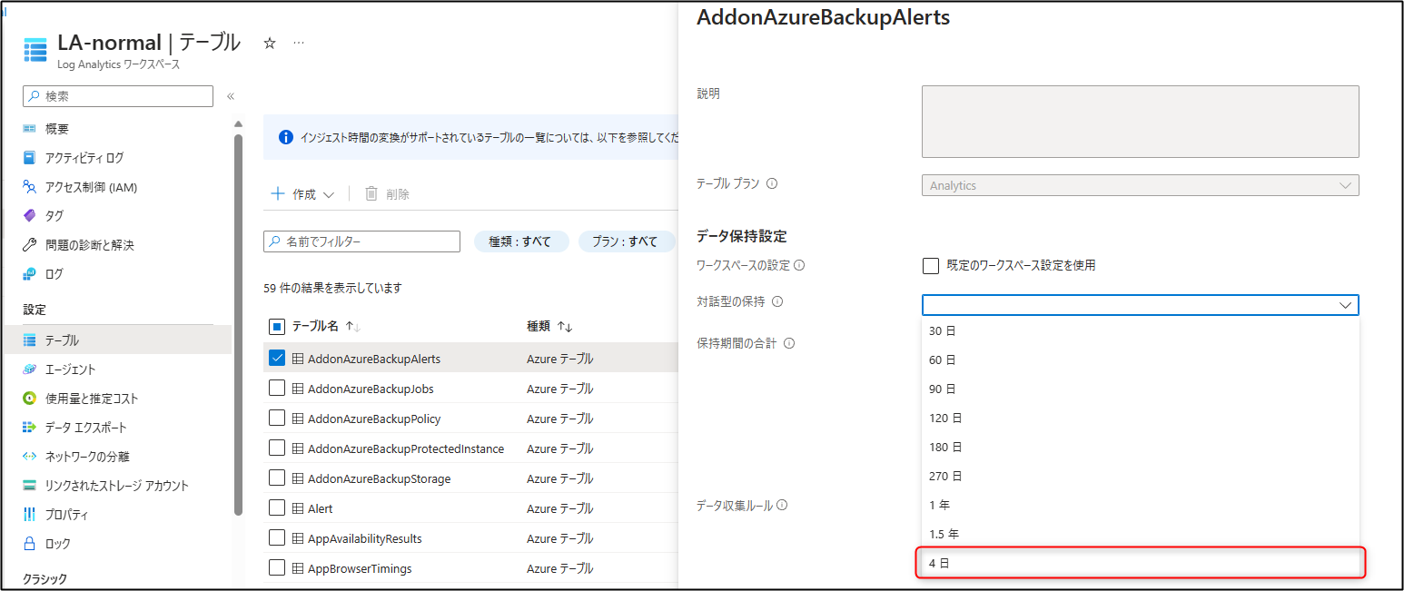Check the AddonAzureBackupProtectedInstance row checkbox

278,448
